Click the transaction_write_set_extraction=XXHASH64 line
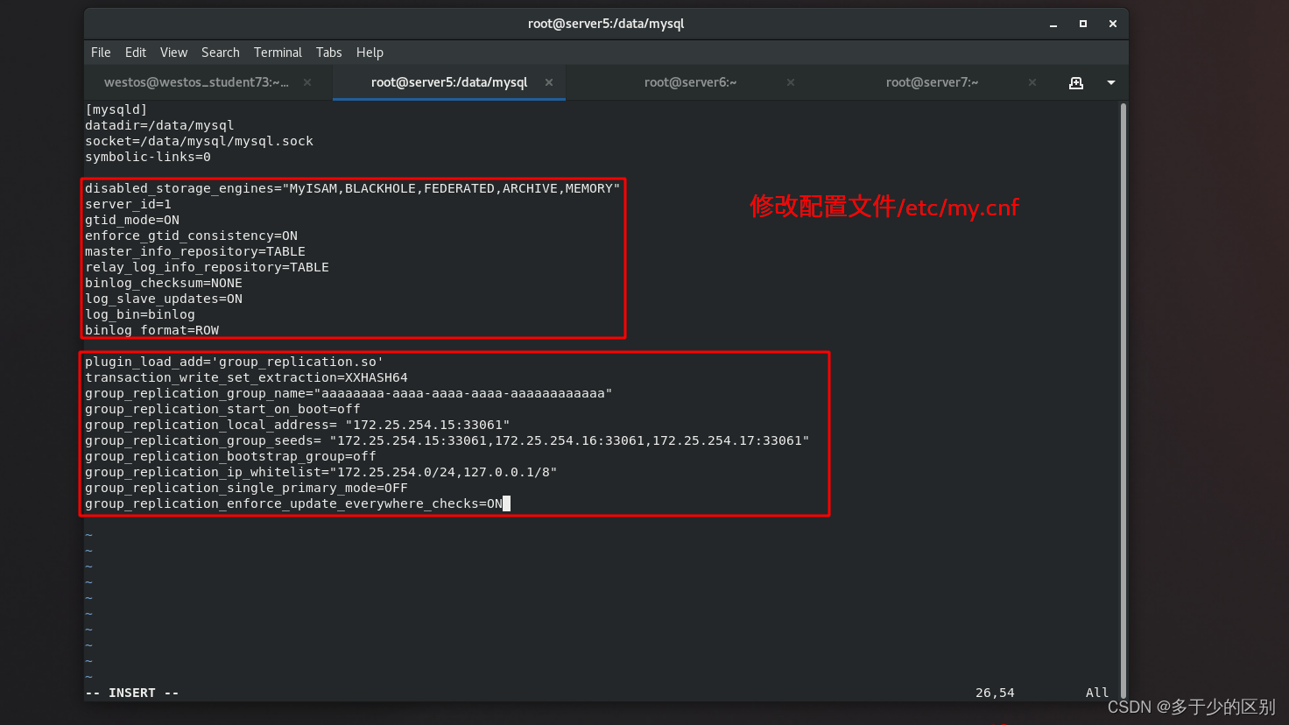Screen dimensions: 1289x725 [246, 377]
